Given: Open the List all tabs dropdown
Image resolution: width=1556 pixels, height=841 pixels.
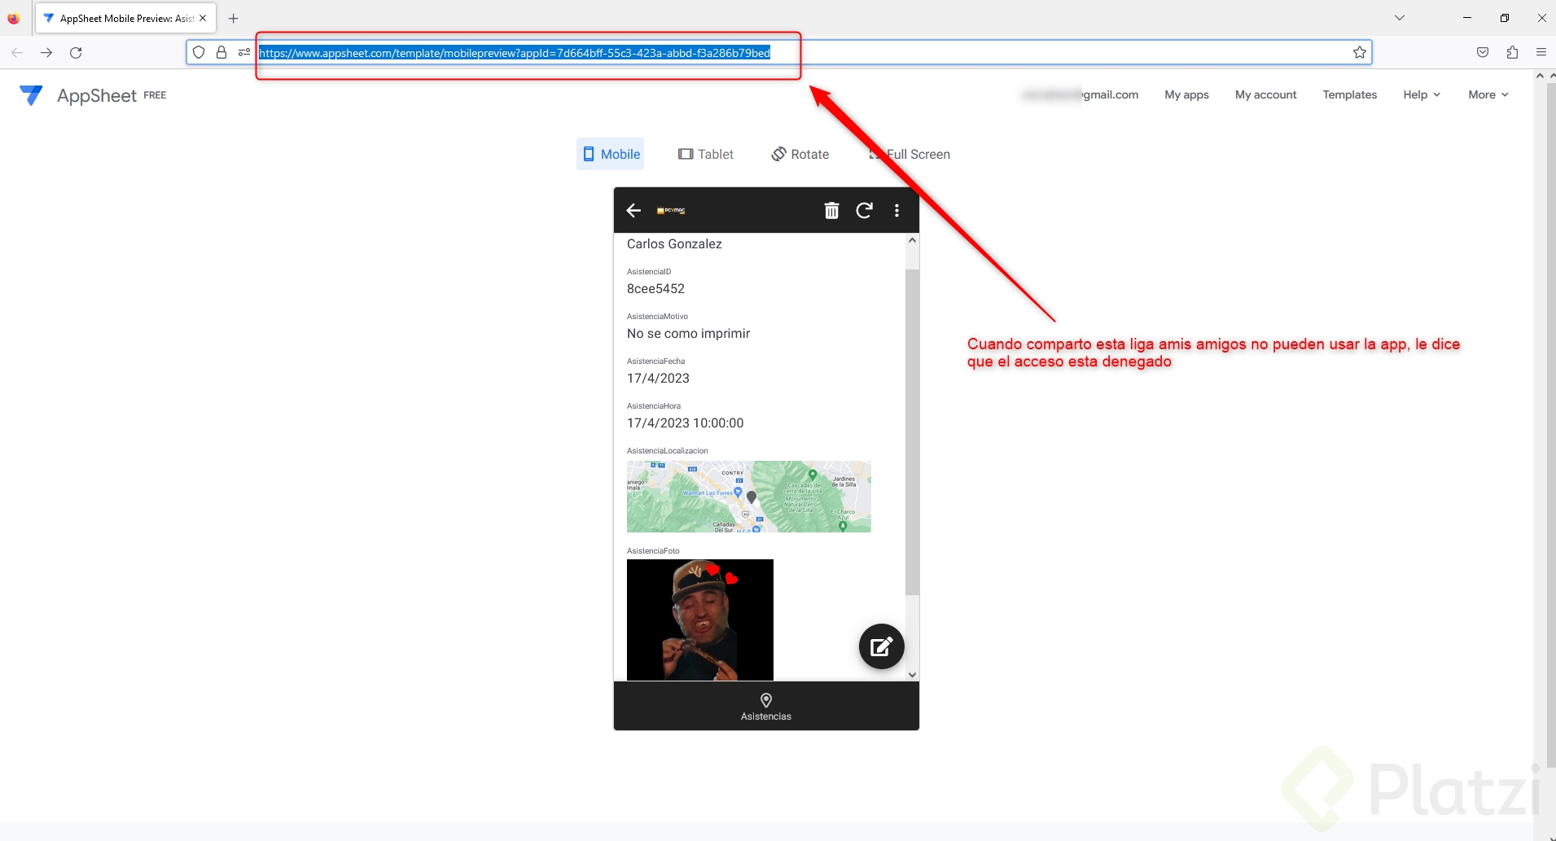Looking at the screenshot, I should point(1400,18).
